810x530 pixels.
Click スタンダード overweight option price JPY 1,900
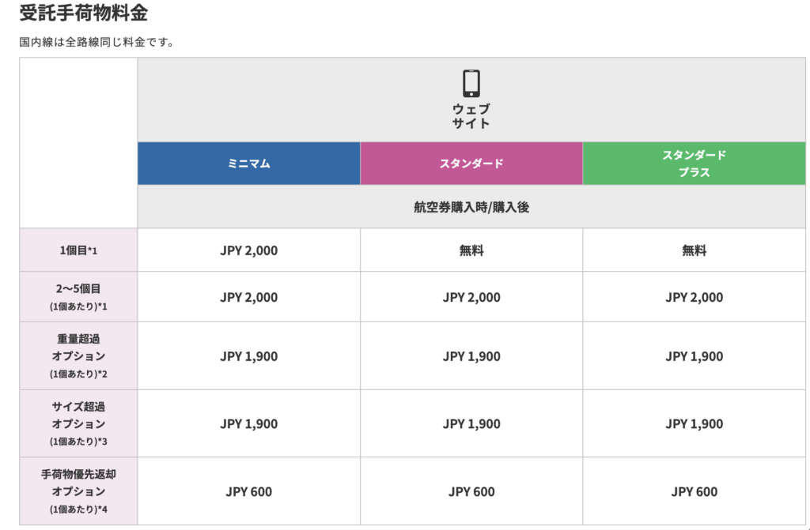coord(471,356)
